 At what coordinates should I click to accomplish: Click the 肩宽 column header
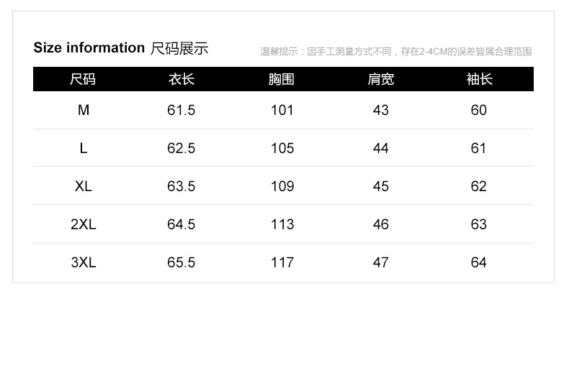pos(381,79)
